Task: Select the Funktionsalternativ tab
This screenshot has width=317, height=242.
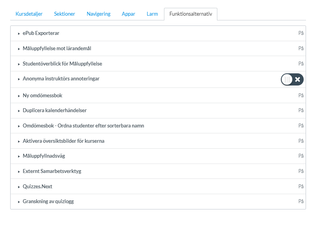Action: (191, 14)
